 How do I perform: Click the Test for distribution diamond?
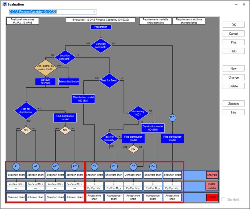(26, 110)
